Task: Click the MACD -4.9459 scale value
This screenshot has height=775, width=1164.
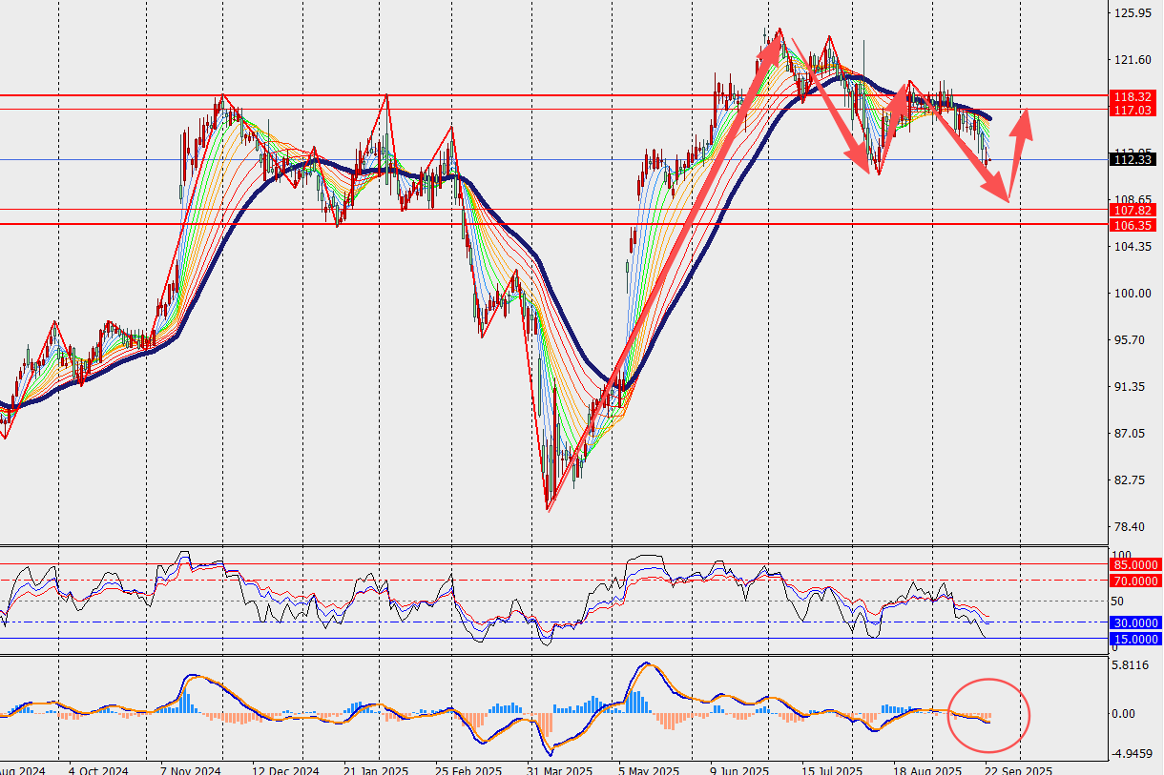Action: pos(1133,754)
